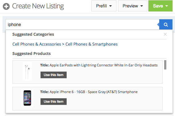Click the Suggested Products heading

click(32, 54)
